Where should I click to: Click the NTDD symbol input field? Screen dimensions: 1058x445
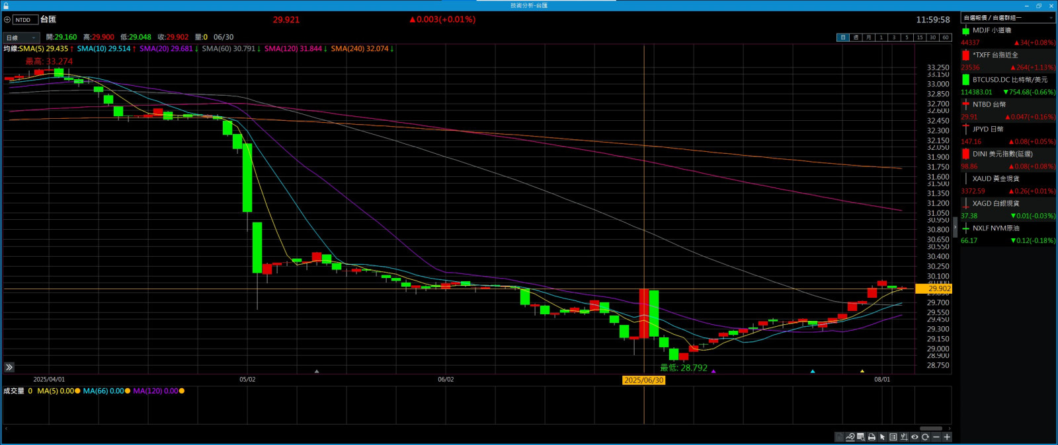point(25,20)
